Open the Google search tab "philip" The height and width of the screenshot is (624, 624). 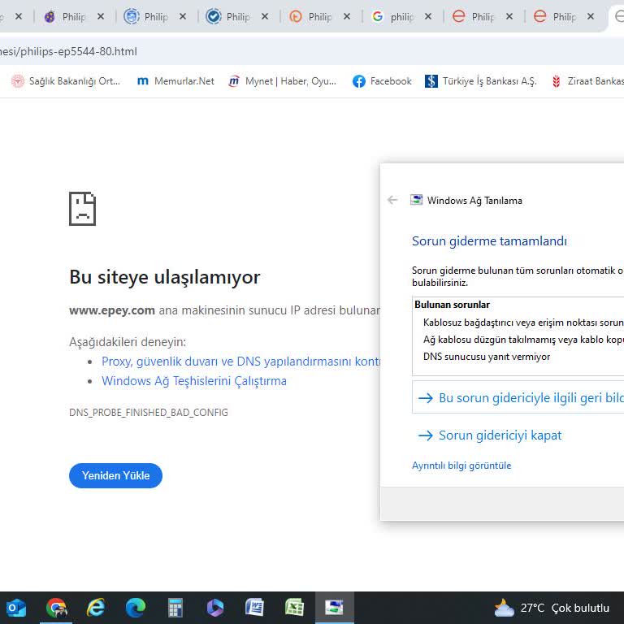(401, 17)
